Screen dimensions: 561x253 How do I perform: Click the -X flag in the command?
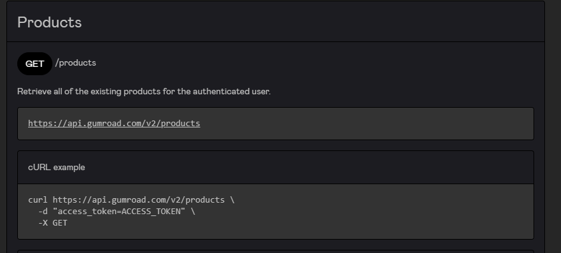(43, 223)
